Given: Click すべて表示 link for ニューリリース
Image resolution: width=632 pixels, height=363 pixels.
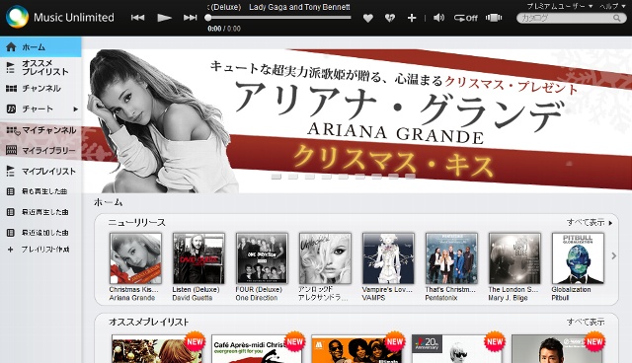Looking at the screenshot, I should [x=590, y=222].
